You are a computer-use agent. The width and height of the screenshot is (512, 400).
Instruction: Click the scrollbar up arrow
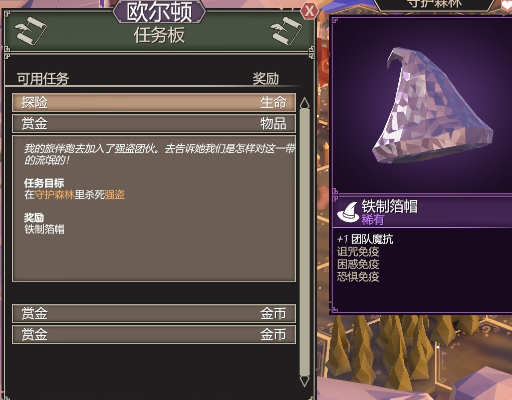(x=304, y=103)
